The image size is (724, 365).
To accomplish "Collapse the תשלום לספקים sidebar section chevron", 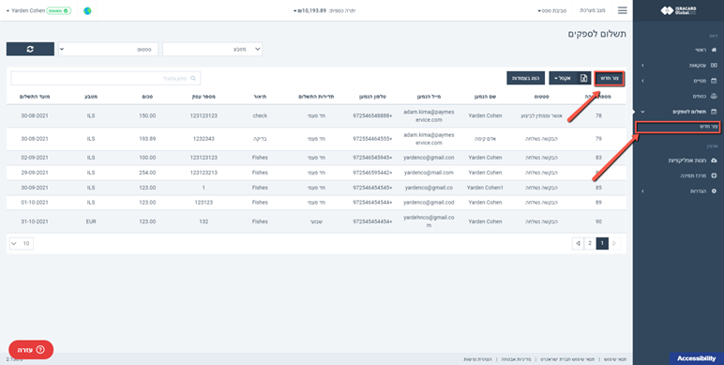I will coord(642,112).
